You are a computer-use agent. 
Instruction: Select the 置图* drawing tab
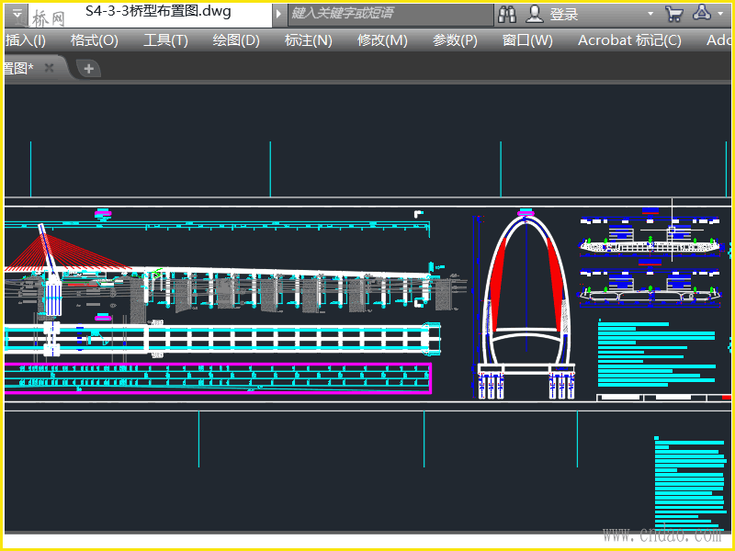tap(33, 68)
